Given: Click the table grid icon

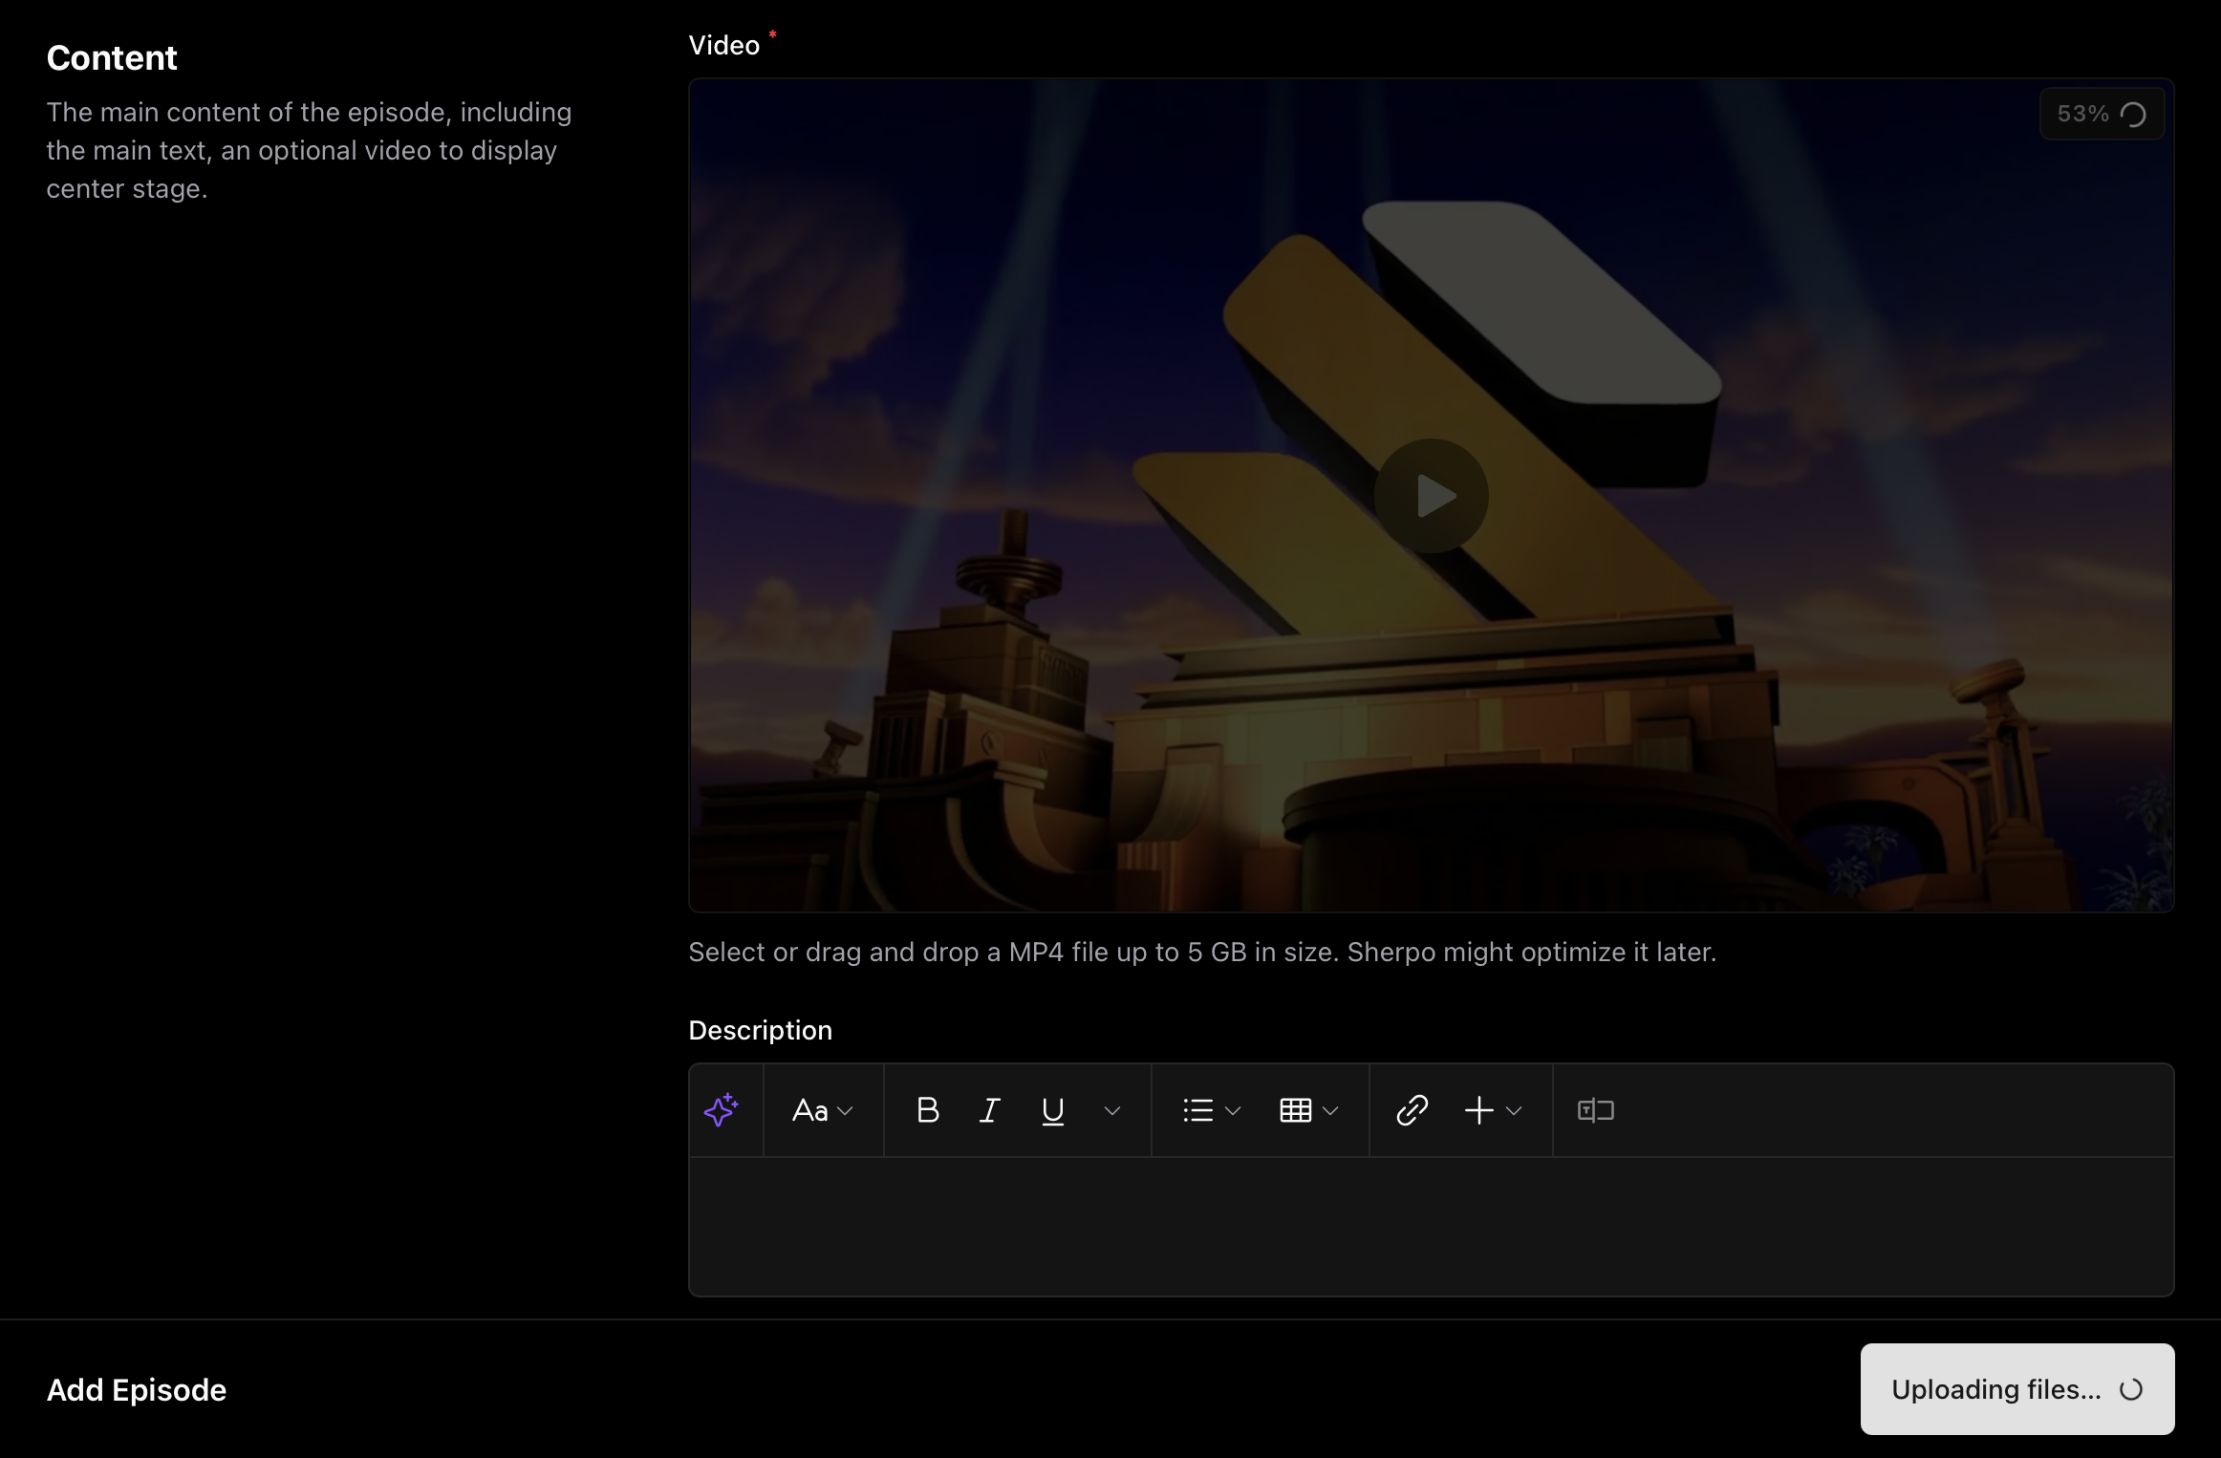Looking at the screenshot, I should click(x=1295, y=1110).
